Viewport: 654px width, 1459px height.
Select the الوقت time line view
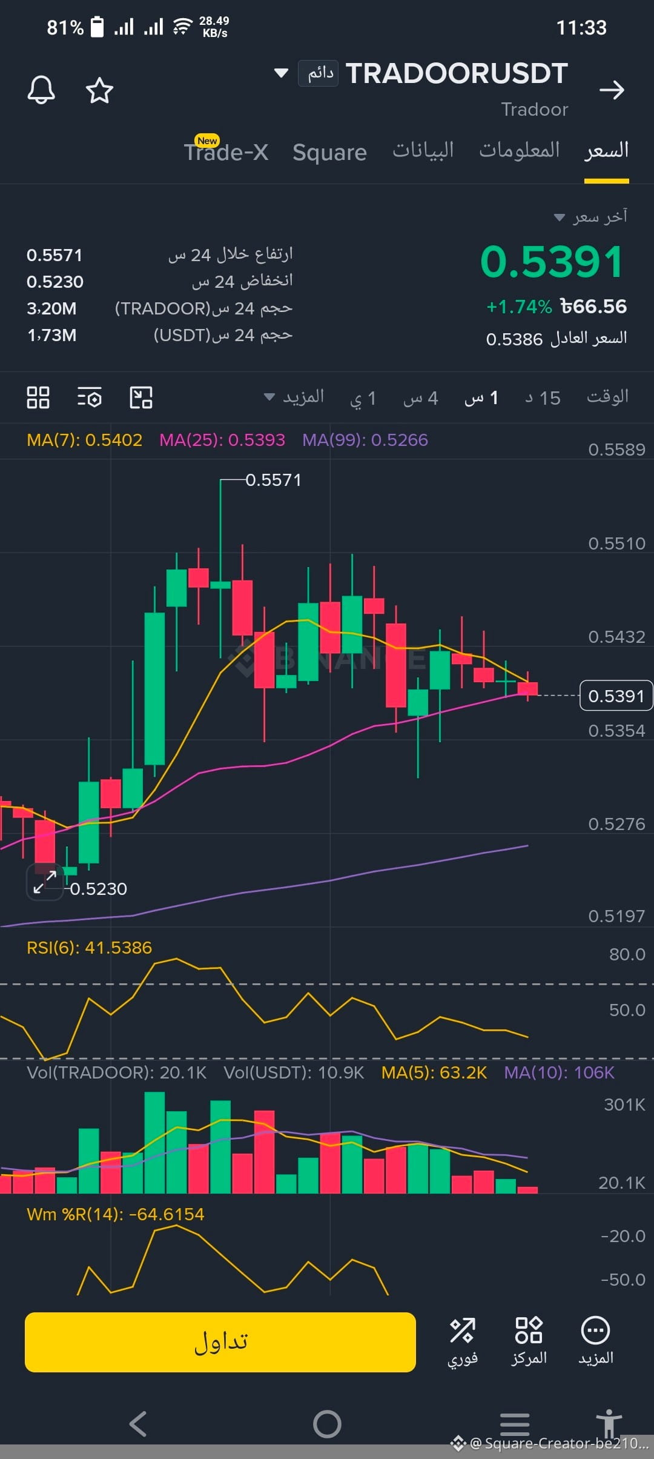point(607,397)
